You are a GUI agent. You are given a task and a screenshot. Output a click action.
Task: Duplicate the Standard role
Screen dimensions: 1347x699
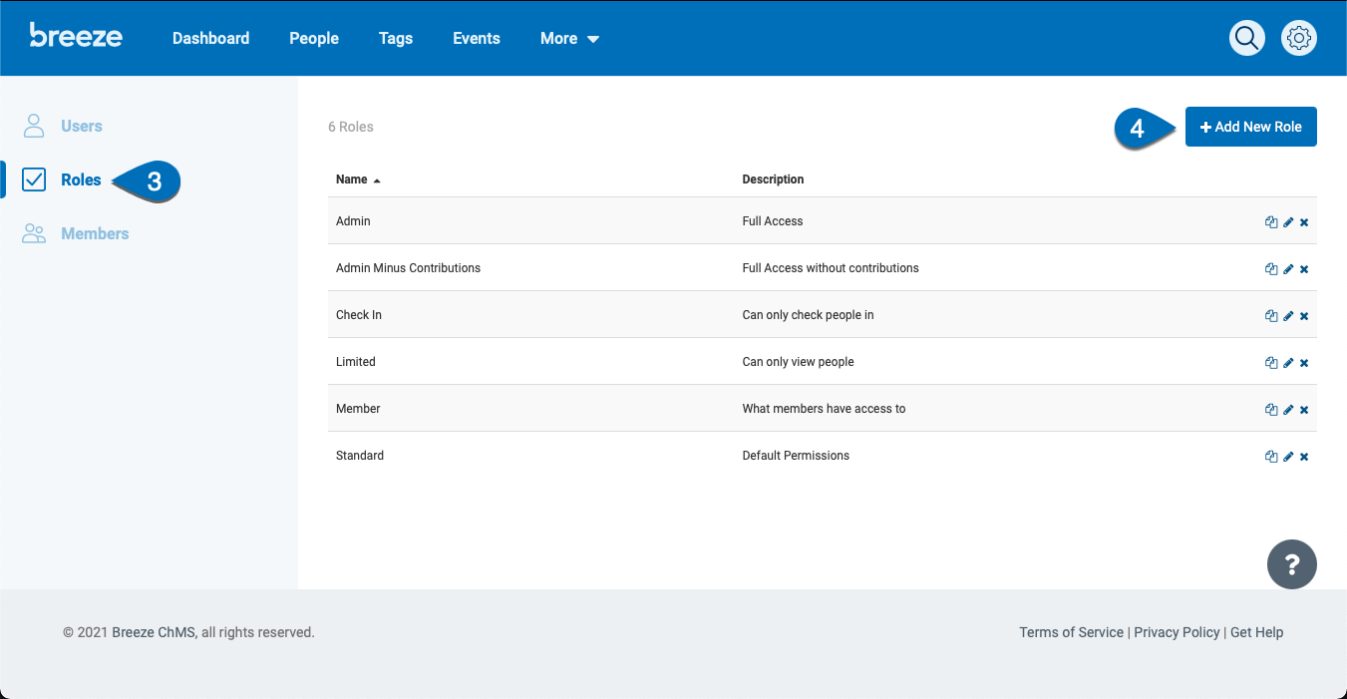tap(1271, 457)
